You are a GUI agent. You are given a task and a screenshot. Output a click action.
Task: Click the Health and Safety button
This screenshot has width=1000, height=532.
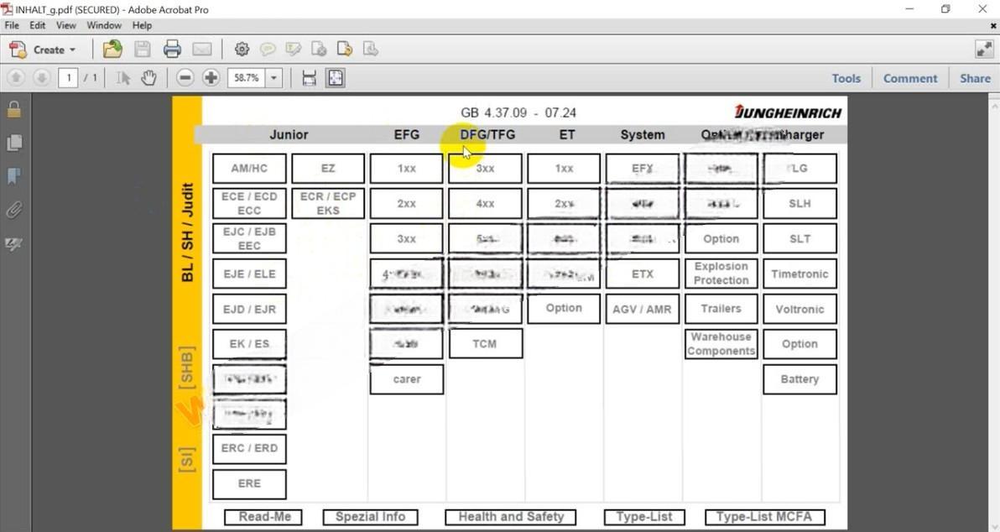coord(511,517)
